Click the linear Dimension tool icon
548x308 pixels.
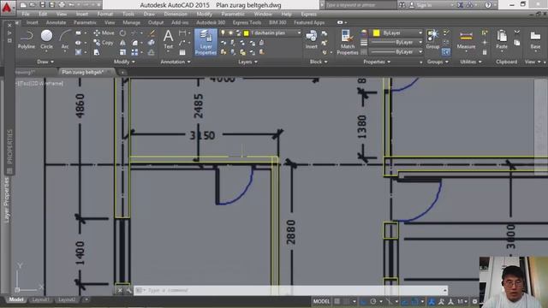pos(182,33)
